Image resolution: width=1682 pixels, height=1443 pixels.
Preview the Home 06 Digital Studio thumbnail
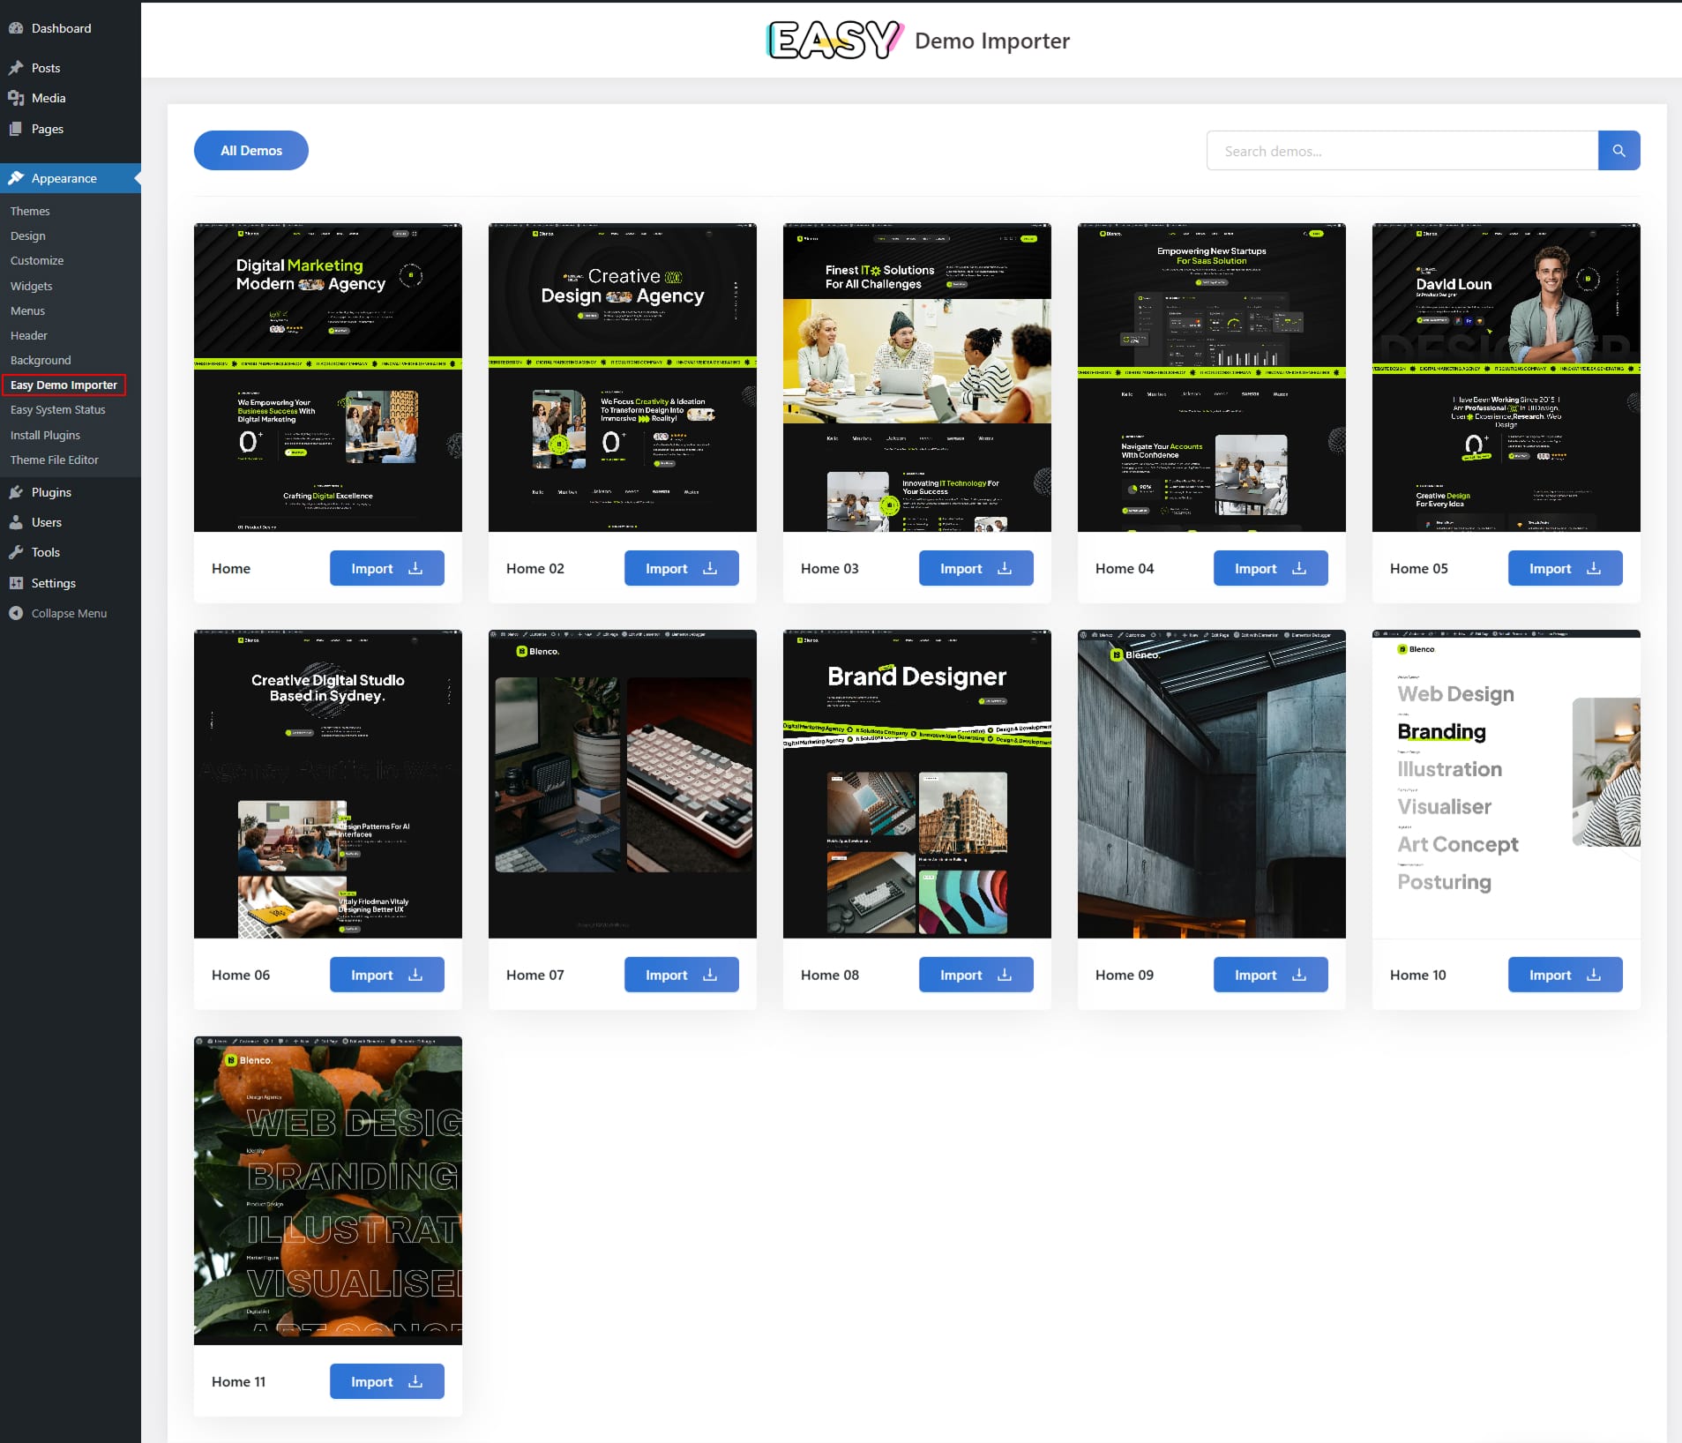(x=328, y=784)
